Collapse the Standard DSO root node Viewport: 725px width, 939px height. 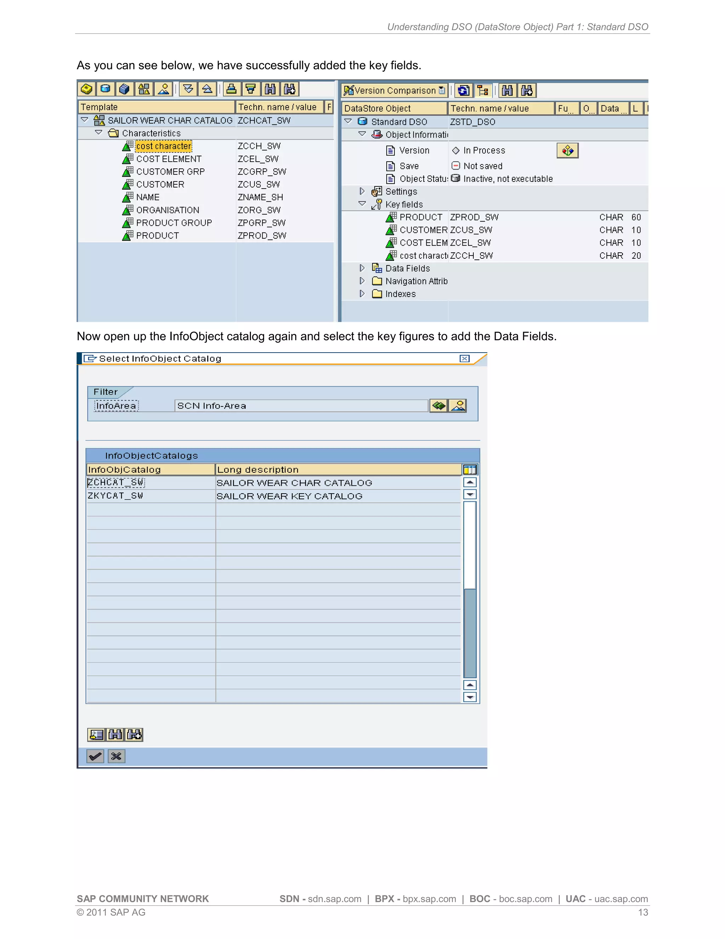(348, 121)
